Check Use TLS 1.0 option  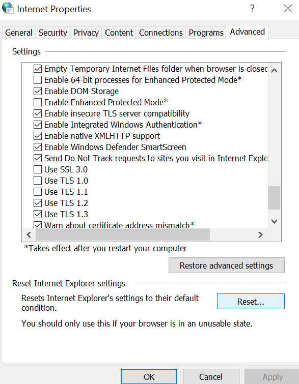click(x=38, y=181)
